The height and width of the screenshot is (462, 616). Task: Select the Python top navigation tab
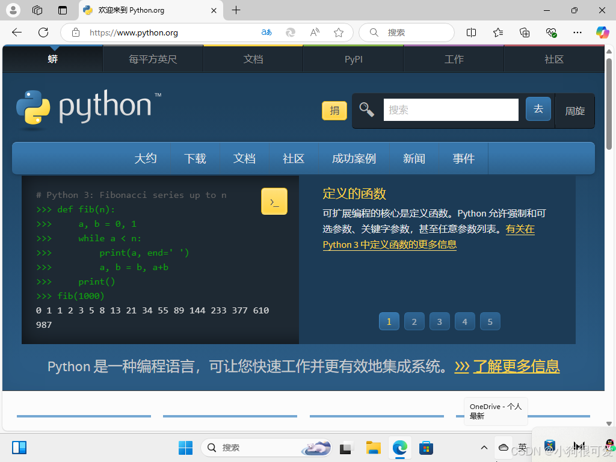point(53,60)
